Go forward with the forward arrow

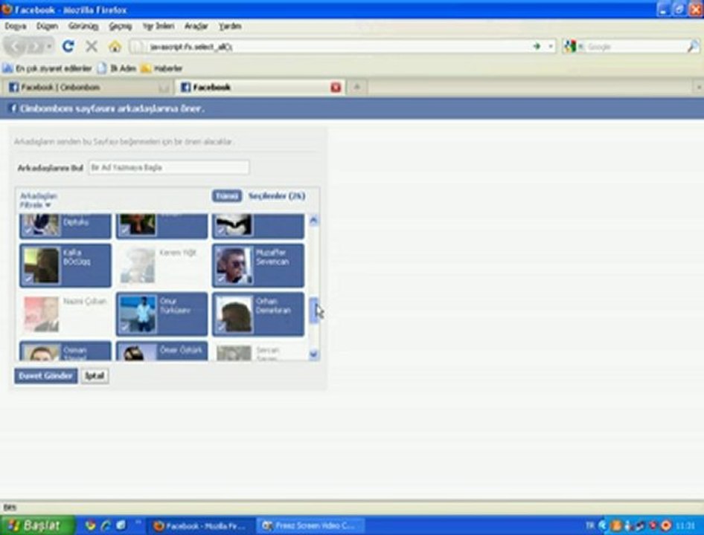35,46
